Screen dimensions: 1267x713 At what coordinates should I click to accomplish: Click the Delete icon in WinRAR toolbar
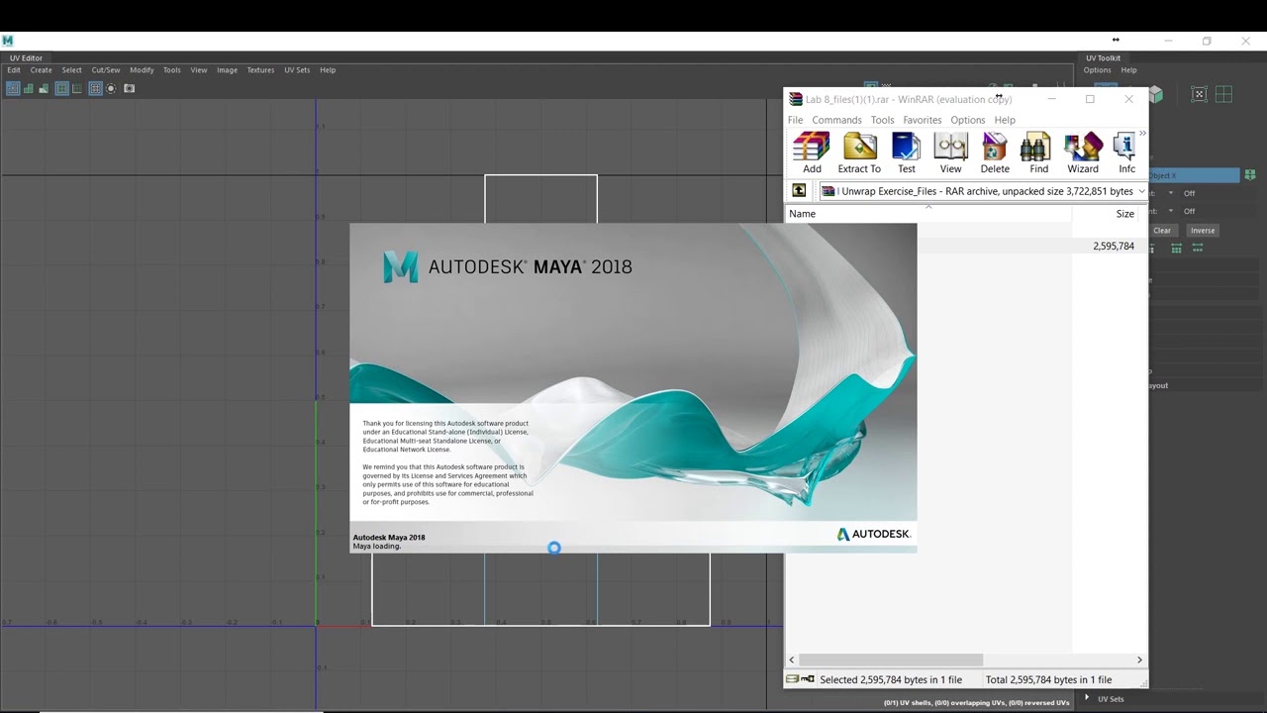pos(995,153)
